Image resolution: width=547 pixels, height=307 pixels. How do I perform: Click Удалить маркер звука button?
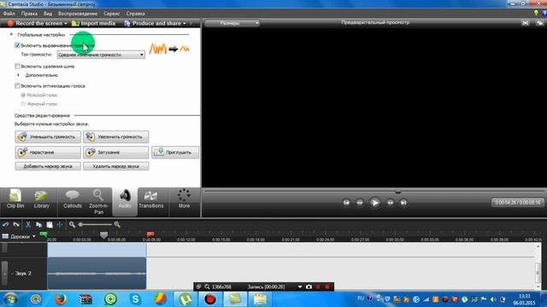tap(116, 166)
